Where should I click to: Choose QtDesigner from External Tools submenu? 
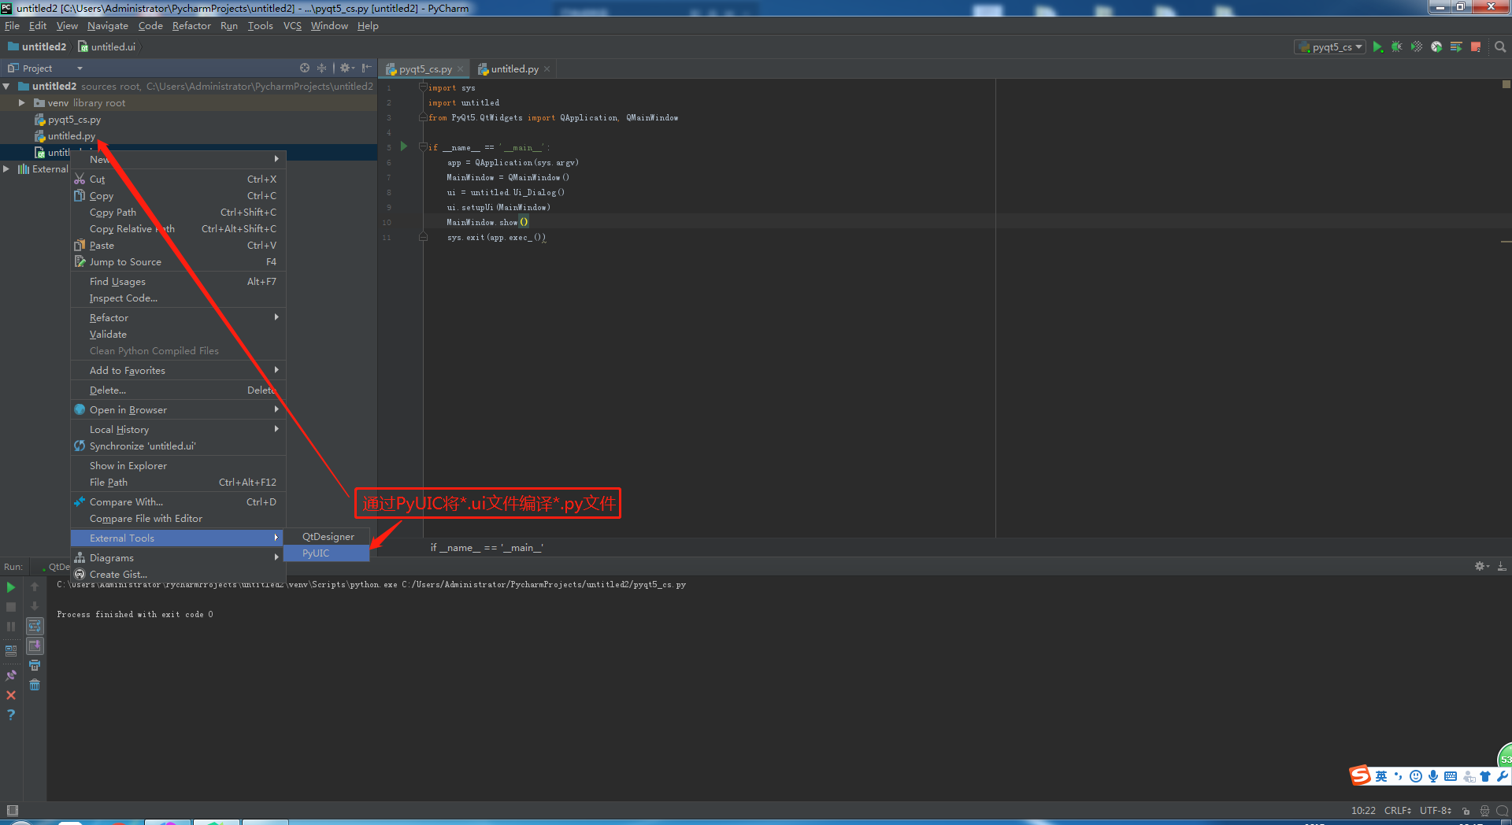click(327, 537)
